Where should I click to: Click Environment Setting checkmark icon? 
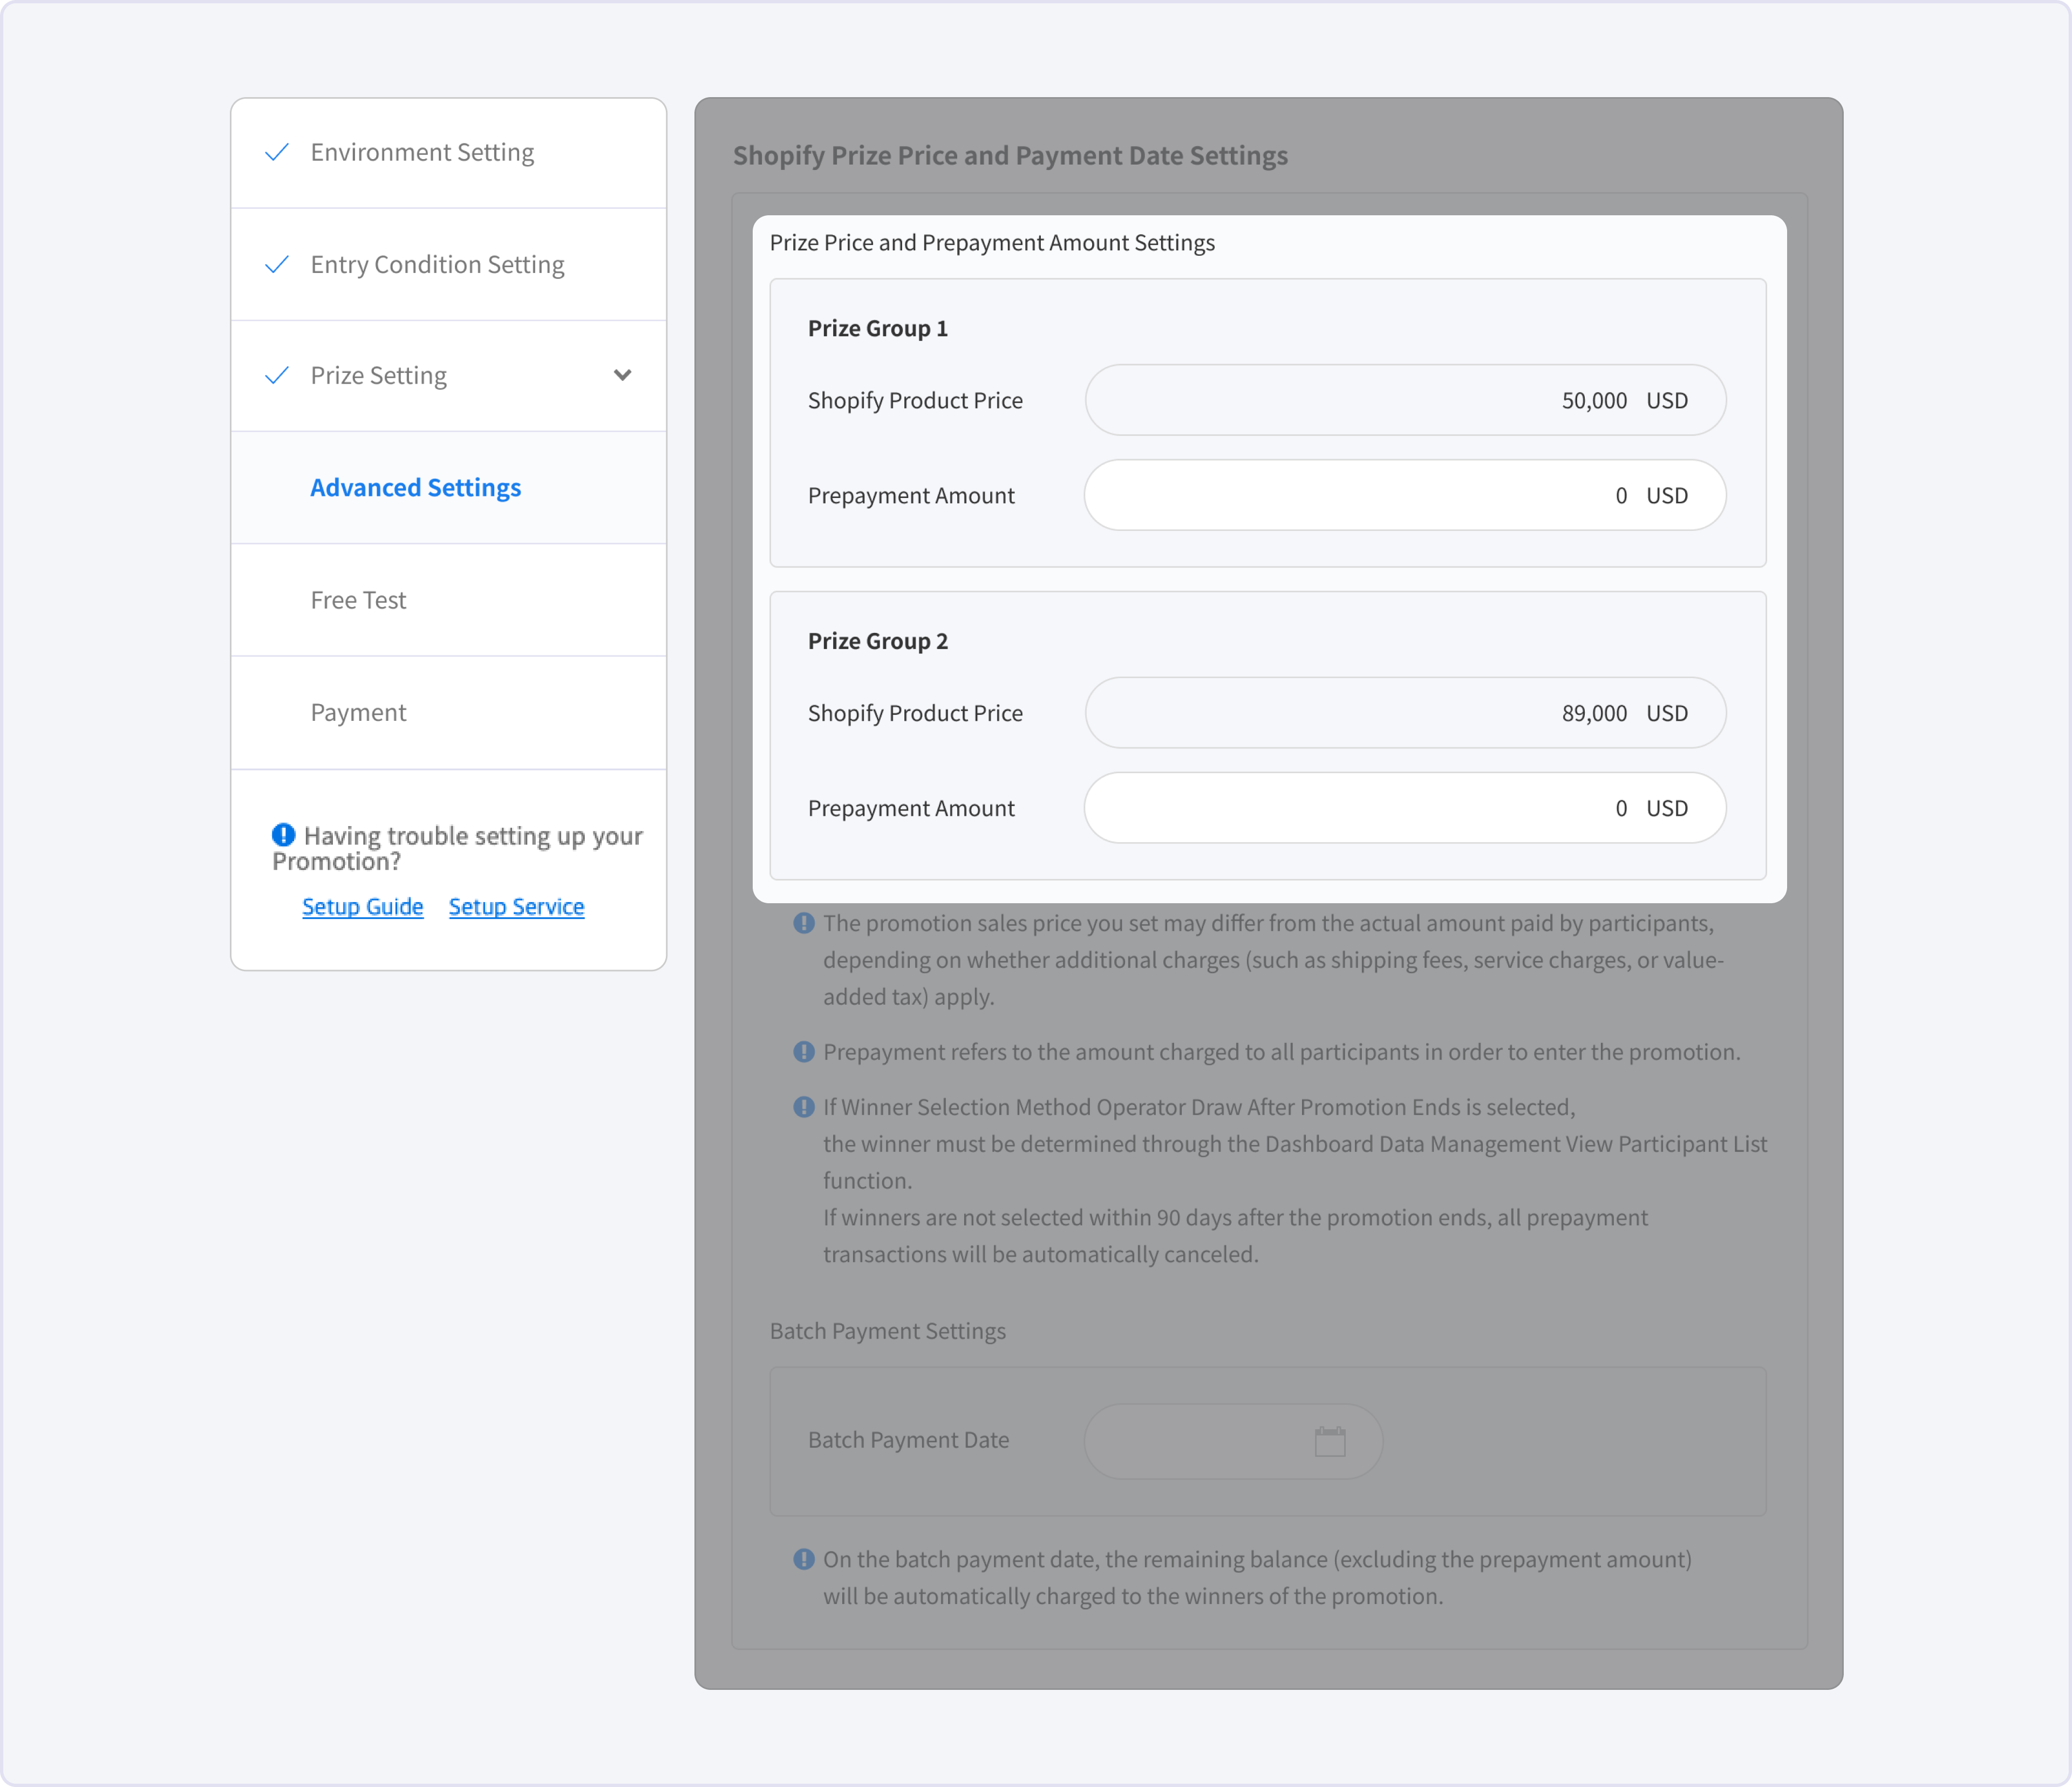coord(277,152)
